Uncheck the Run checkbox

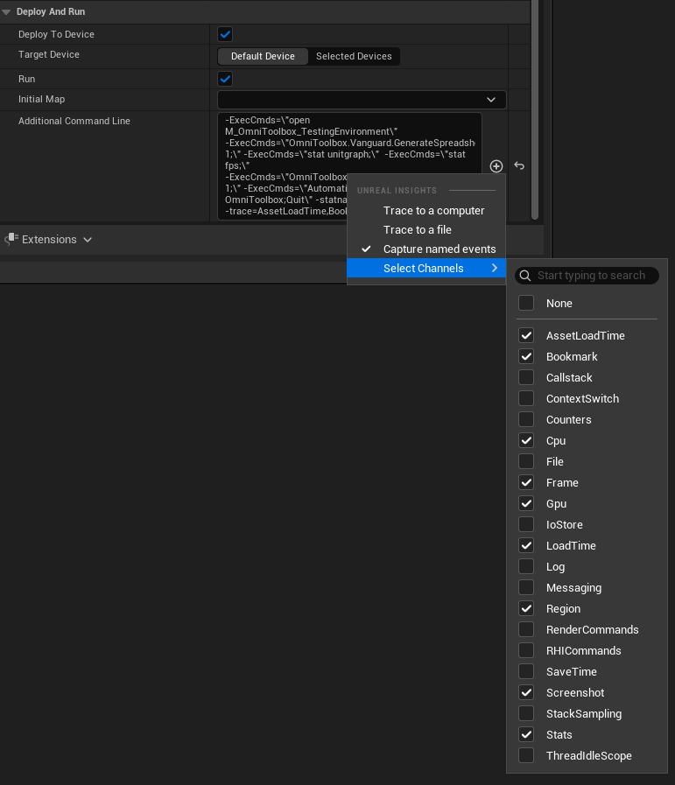(x=225, y=79)
